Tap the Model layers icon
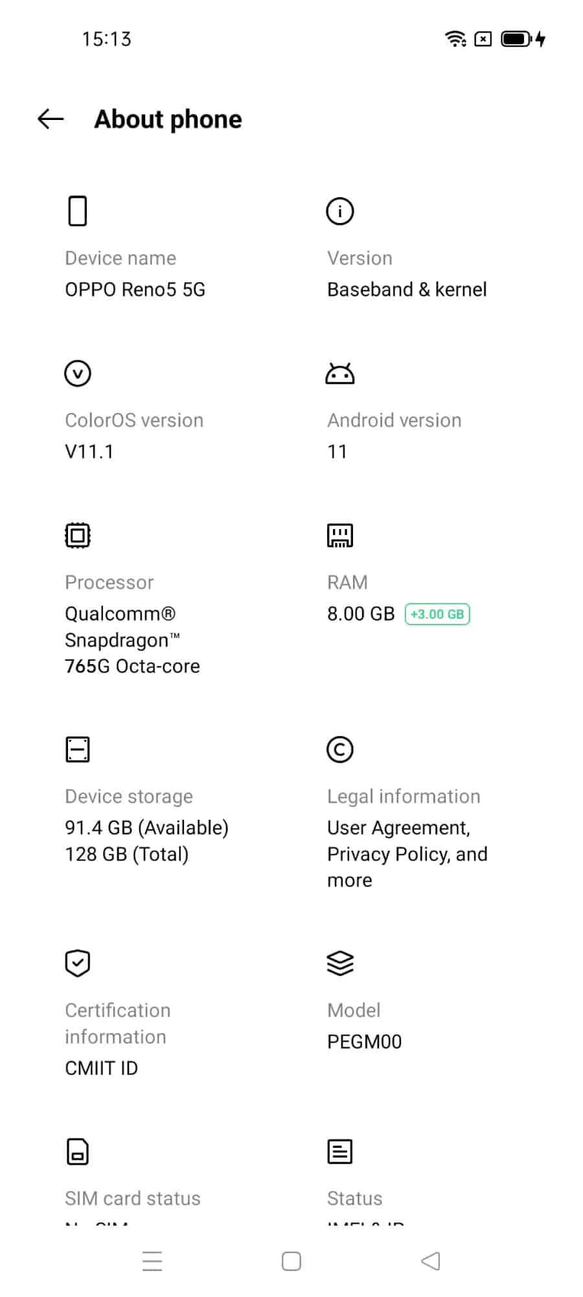This screenshot has height=1297, width=583. pyautogui.click(x=340, y=963)
